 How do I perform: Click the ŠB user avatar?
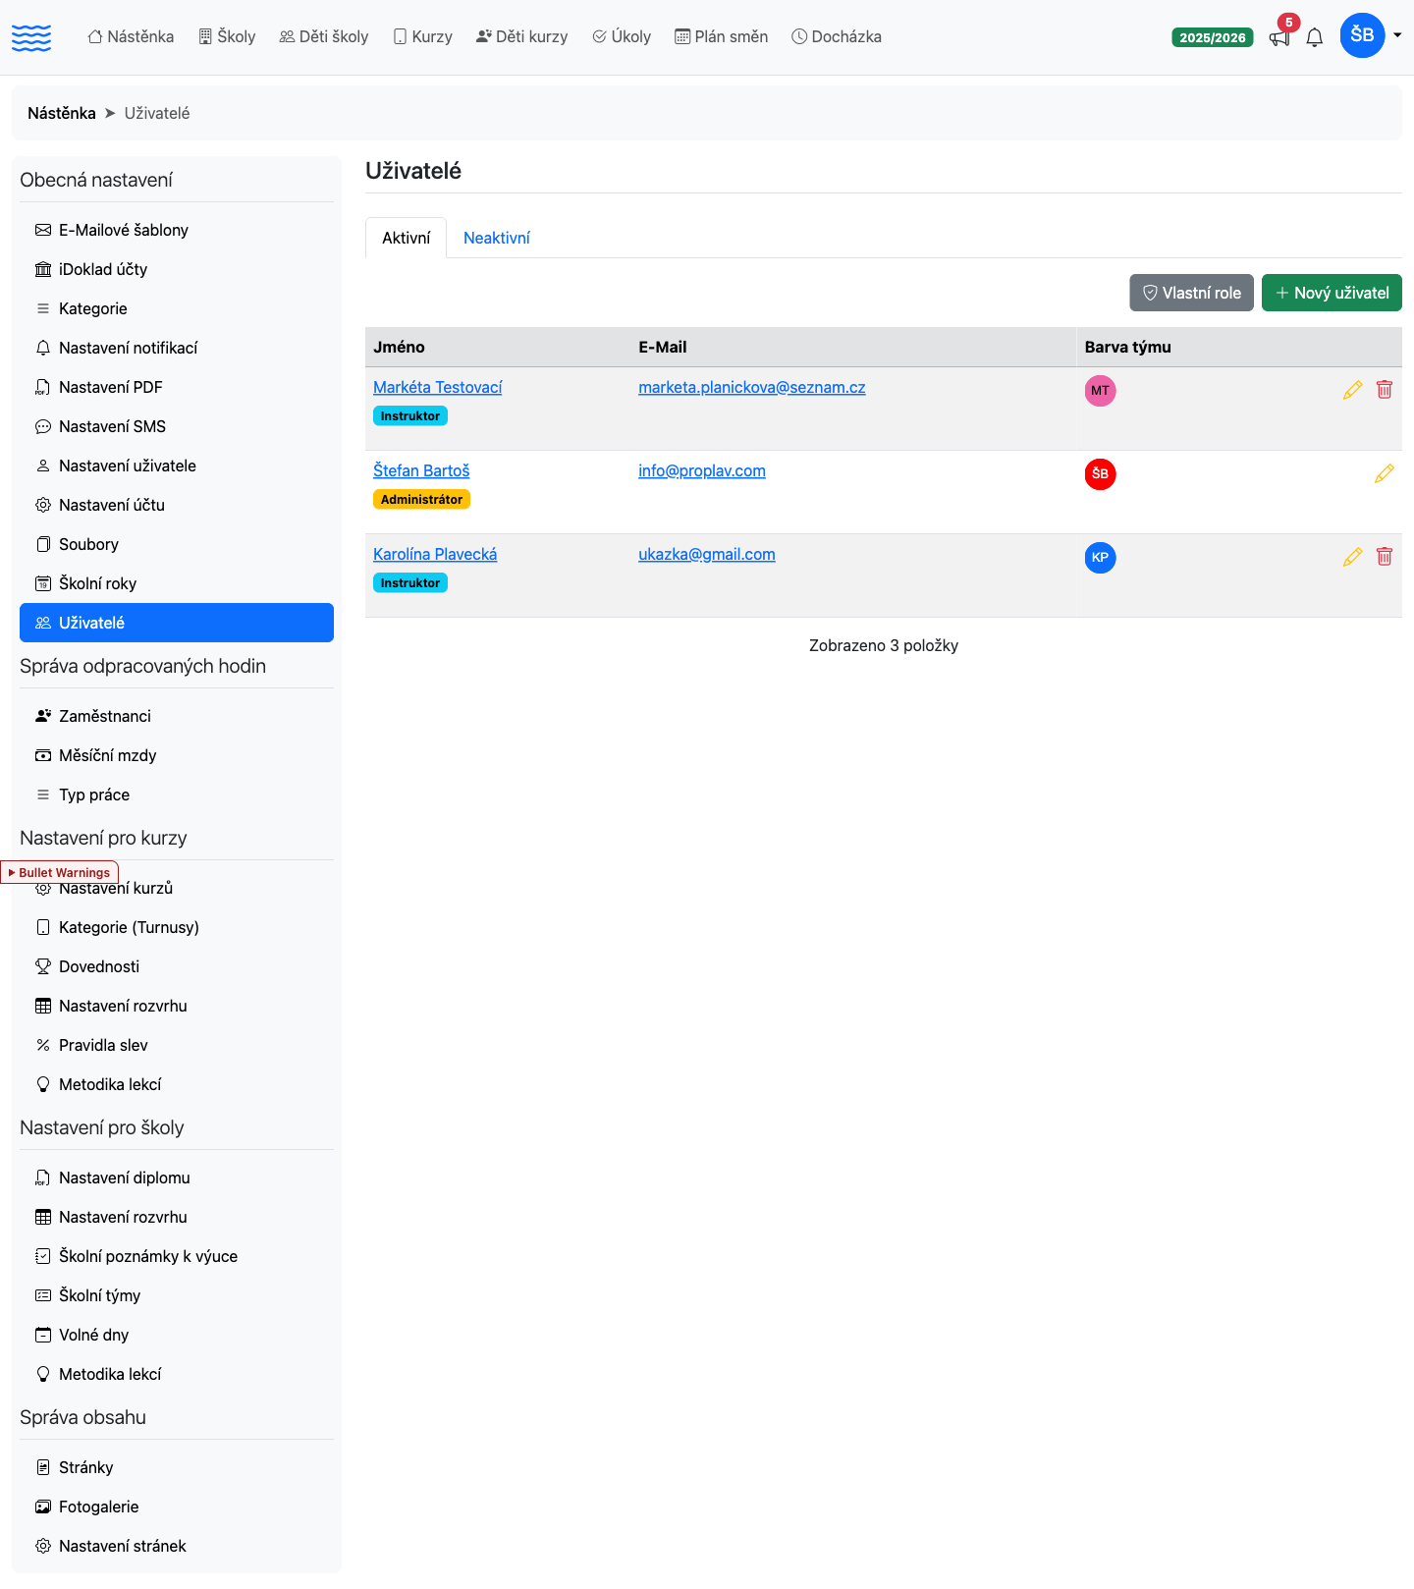[x=1362, y=35]
